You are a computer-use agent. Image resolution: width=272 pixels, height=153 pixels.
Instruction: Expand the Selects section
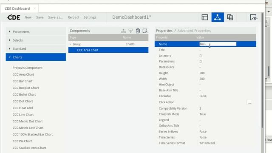click(36, 40)
